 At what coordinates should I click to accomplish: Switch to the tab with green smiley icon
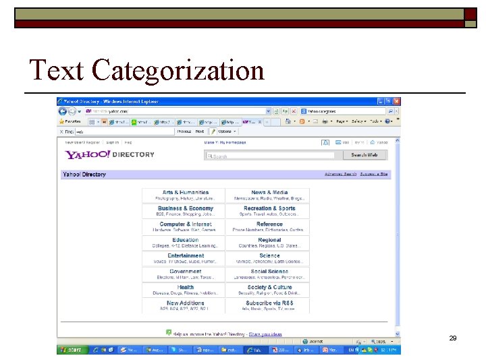(141, 122)
